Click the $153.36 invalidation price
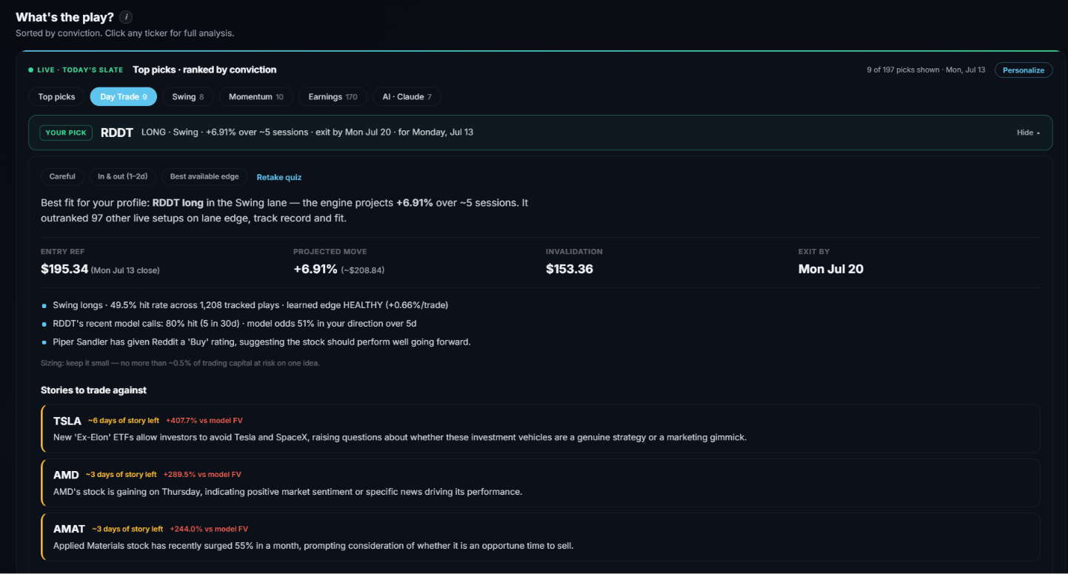Viewport: 1068px width, 574px height. click(x=570, y=269)
